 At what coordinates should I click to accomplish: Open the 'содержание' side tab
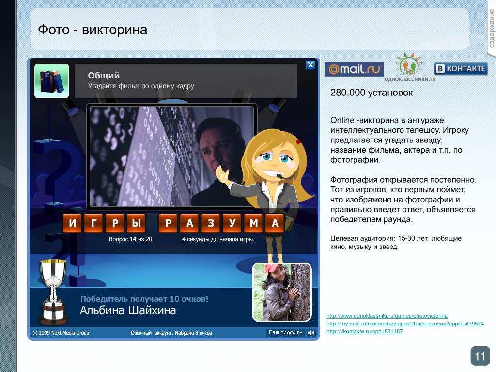491,29
